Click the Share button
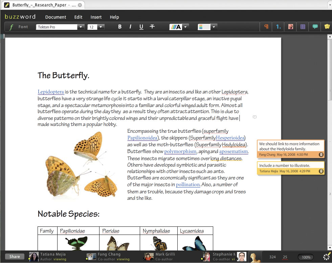This screenshot has height=263, width=332. [15, 257]
